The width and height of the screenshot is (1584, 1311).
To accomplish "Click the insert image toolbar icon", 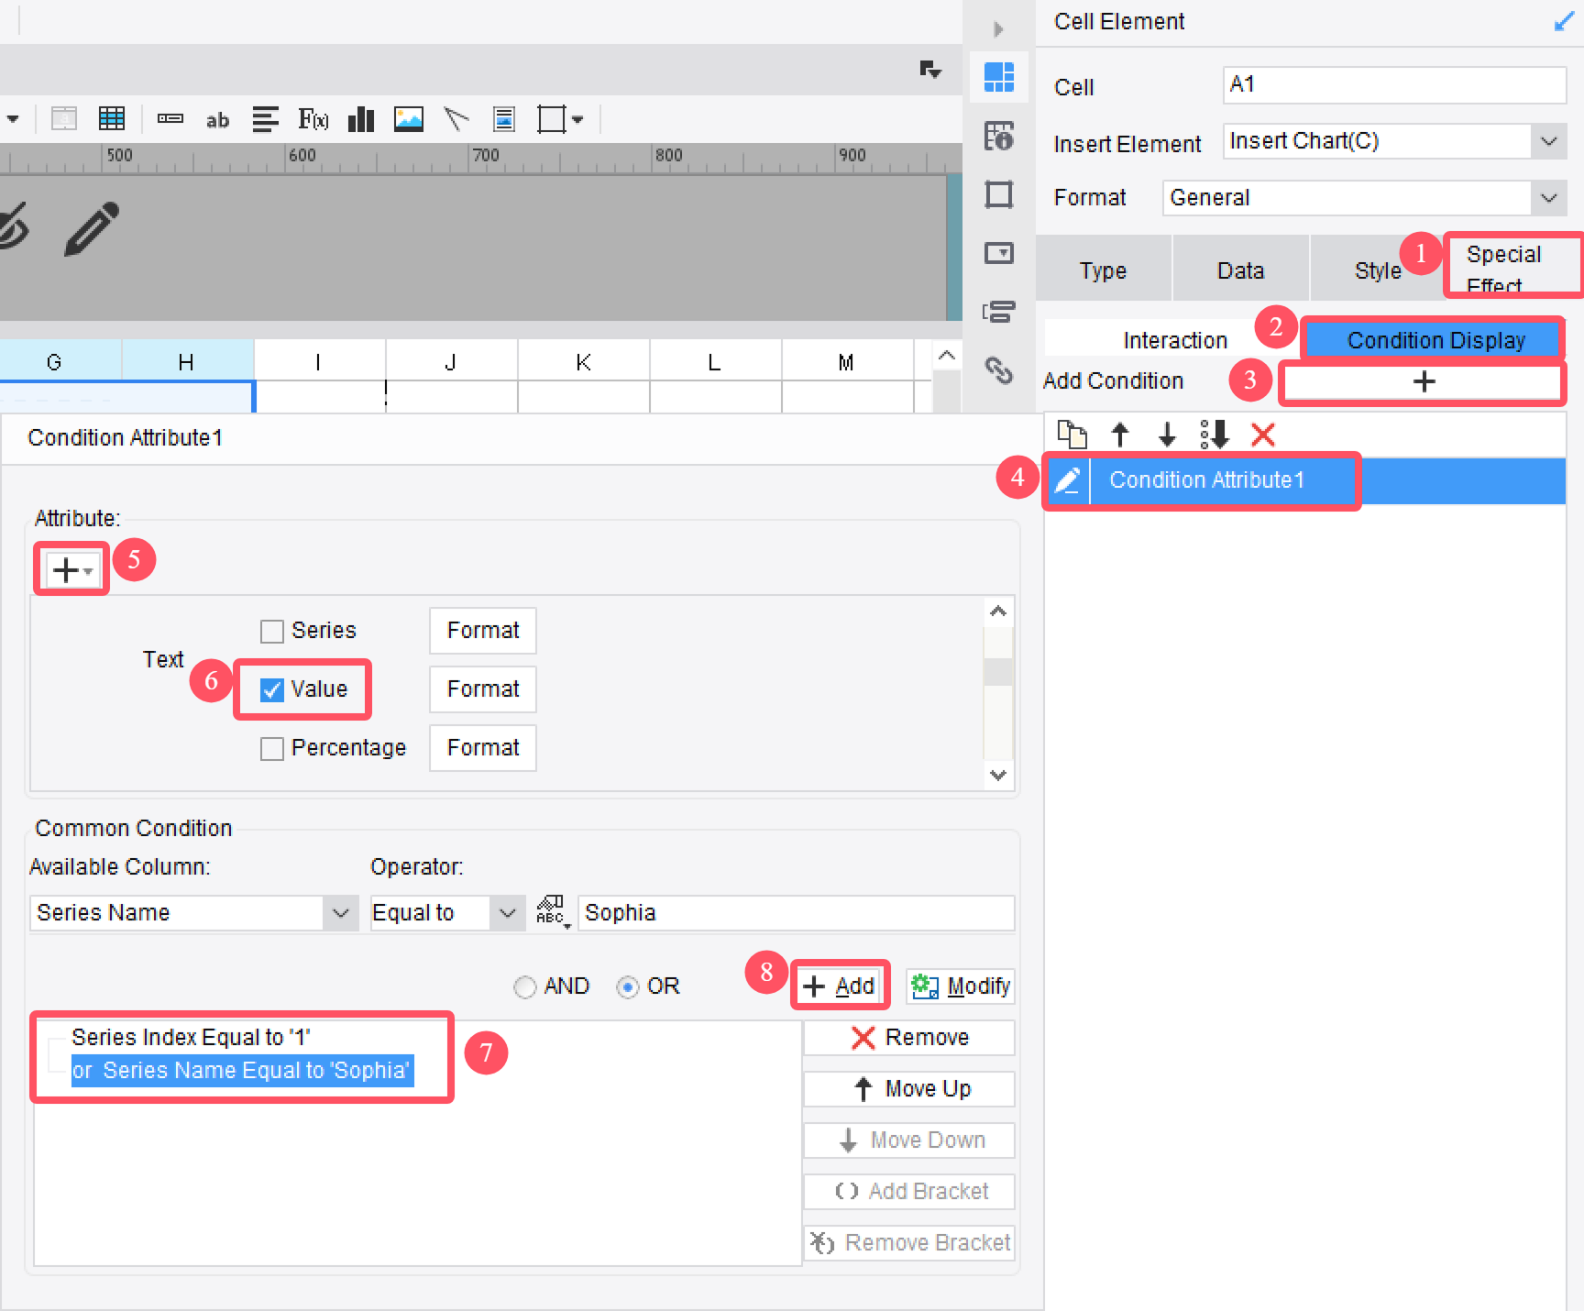I will pos(409,119).
